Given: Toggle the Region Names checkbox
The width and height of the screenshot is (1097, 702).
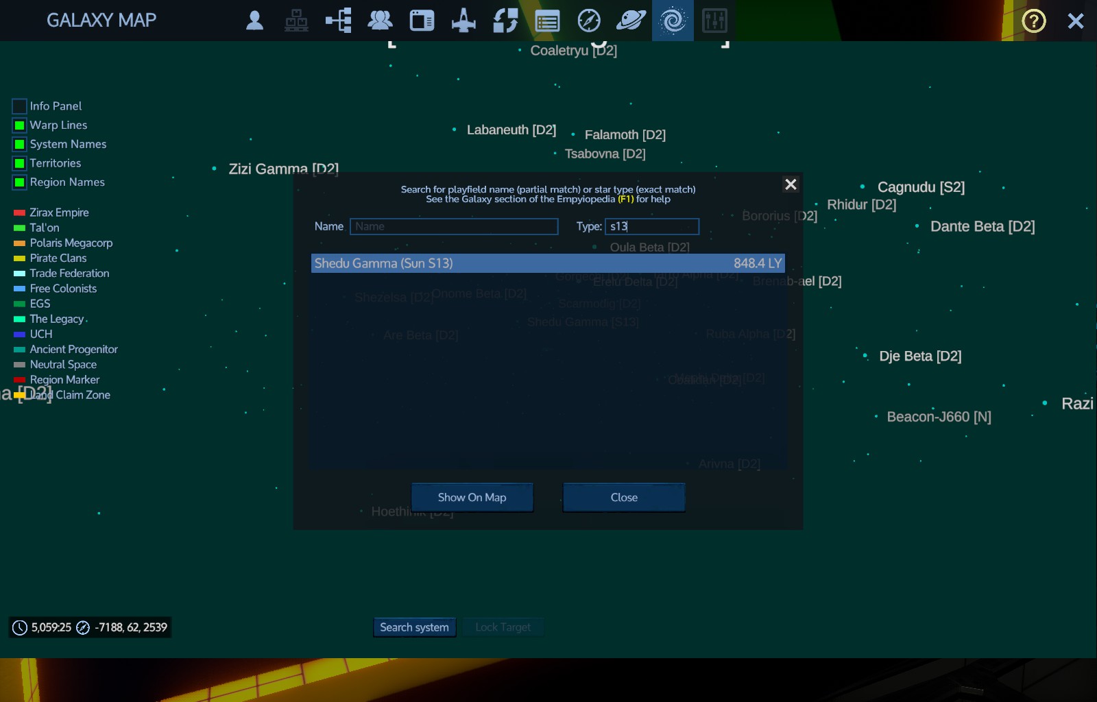Looking at the screenshot, I should [x=19, y=182].
